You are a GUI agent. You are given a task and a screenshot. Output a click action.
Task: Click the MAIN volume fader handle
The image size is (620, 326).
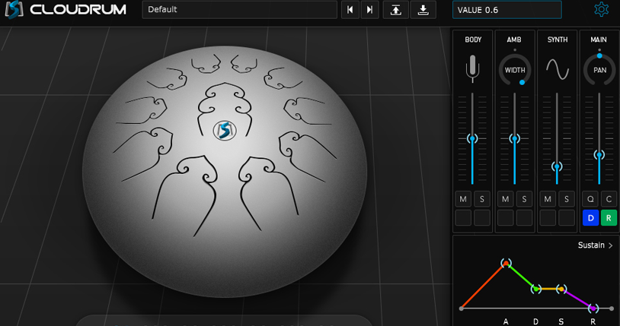[x=599, y=154]
